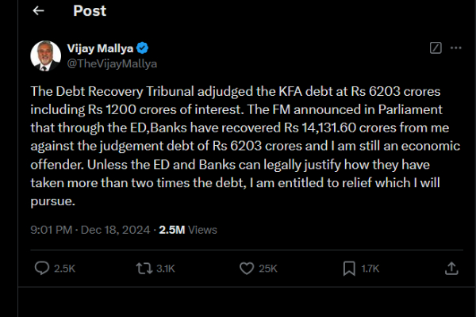Go back using the left arrow
The height and width of the screenshot is (317, 476).
pyautogui.click(x=38, y=11)
